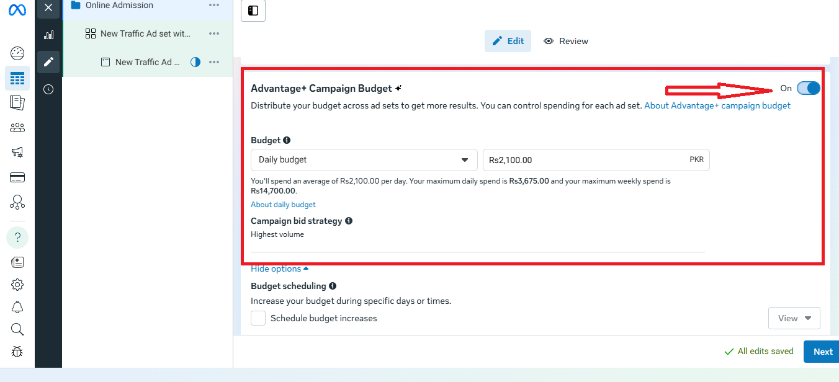Click the Search magnifier icon
Viewport: 839px width, 382px height.
pos(17,329)
